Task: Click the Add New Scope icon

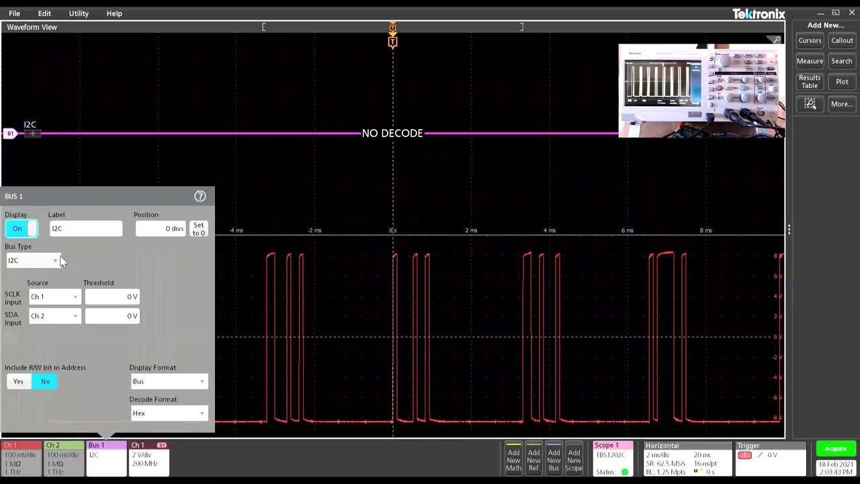Action: point(574,459)
